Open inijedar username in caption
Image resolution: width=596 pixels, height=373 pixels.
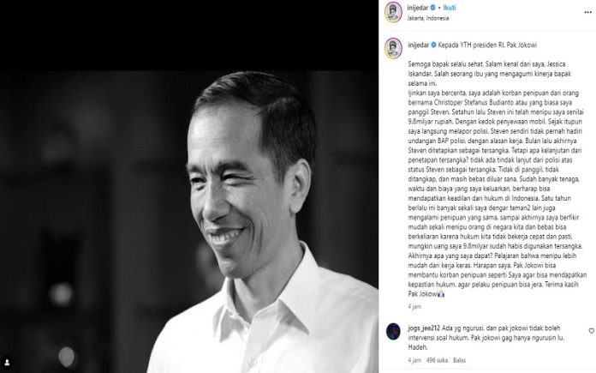419,45
